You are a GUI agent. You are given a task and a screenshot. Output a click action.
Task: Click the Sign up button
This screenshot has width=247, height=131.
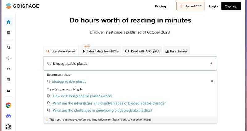(231, 6)
